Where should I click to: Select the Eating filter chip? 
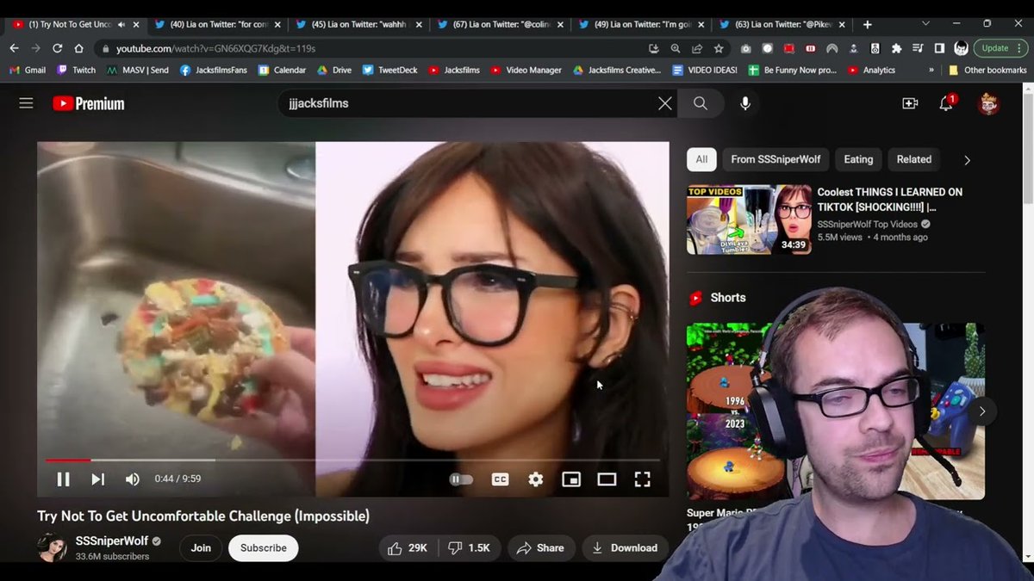tap(857, 159)
